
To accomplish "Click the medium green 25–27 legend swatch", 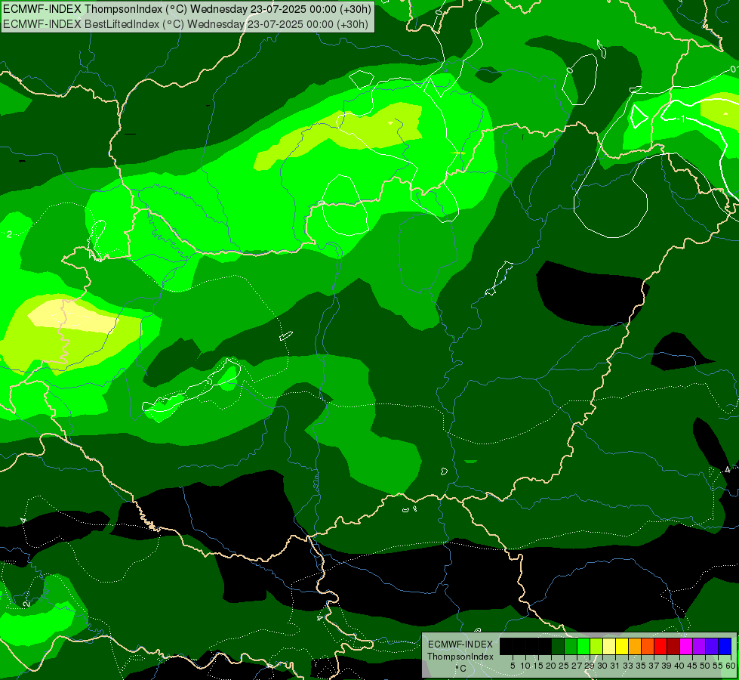I will click(x=571, y=646).
